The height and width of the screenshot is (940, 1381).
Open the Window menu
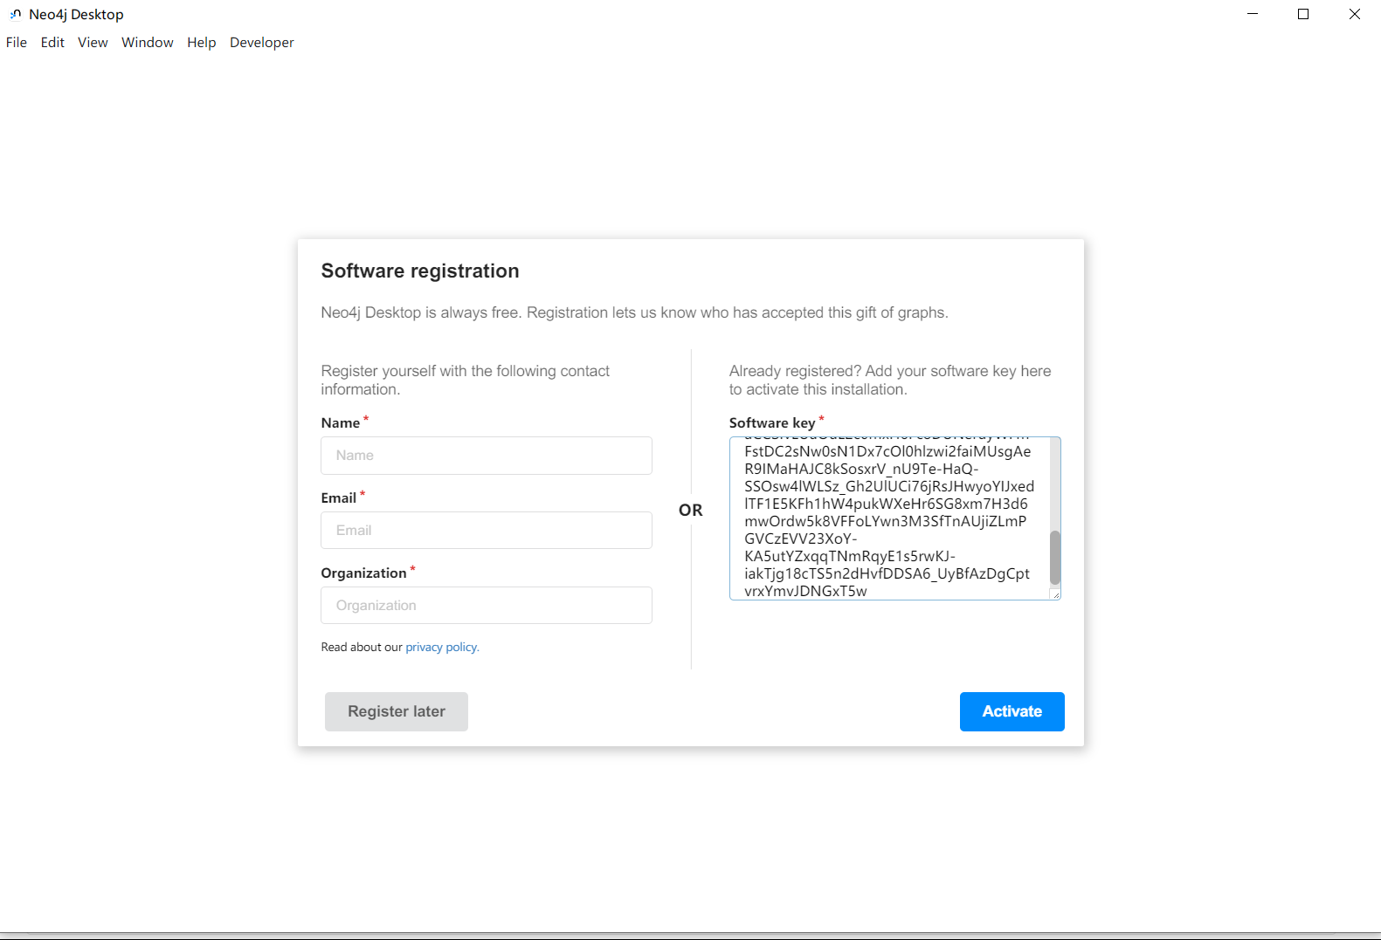pyautogui.click(x=148, y=42)
